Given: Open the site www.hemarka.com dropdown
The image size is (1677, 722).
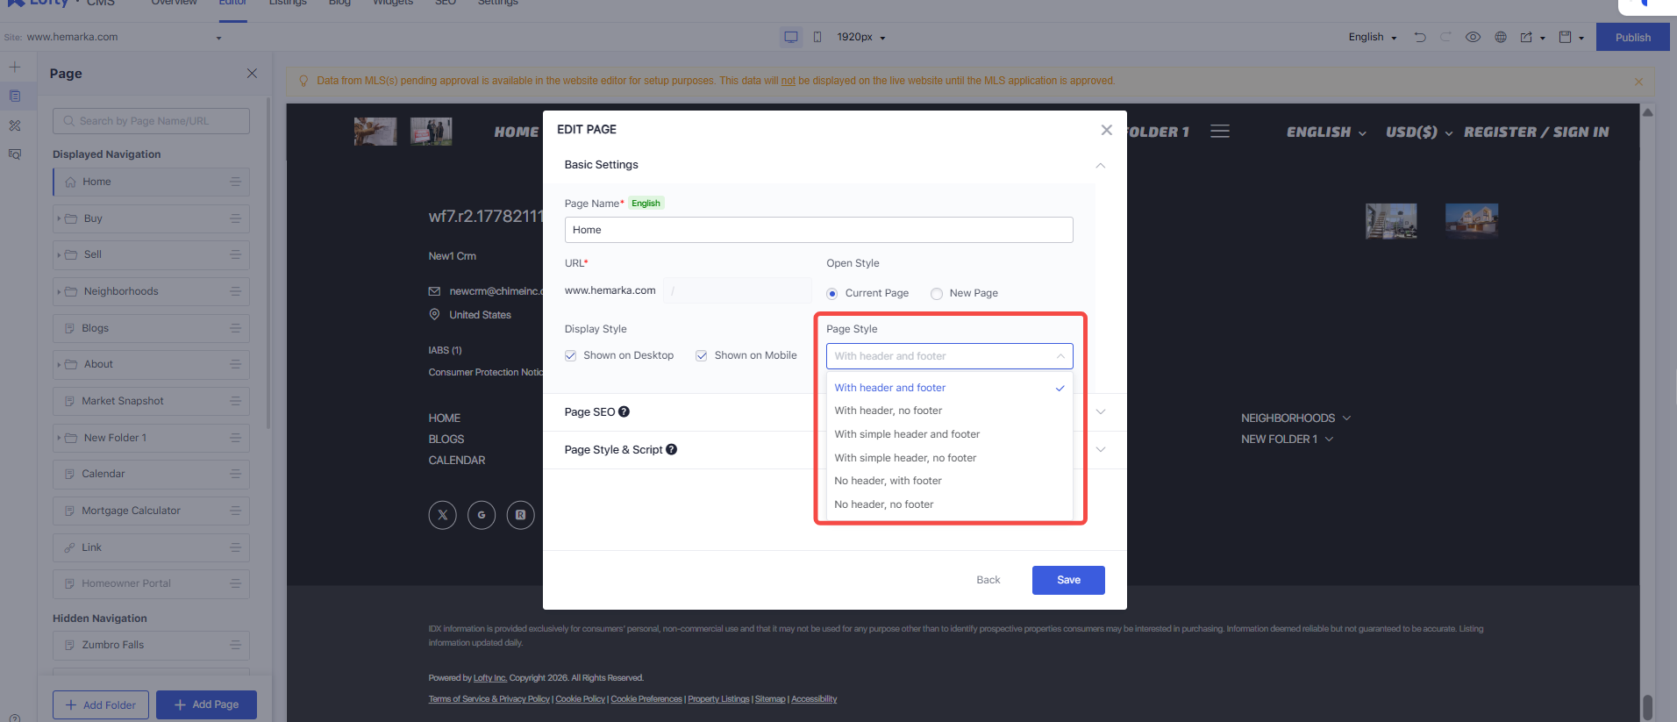Looking at the screenshot, I should tap(124, 37).
